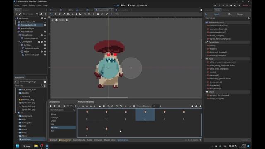Open the renderer dropdown at top right
Screen dimensions: 265x149
tap(246, 5)
